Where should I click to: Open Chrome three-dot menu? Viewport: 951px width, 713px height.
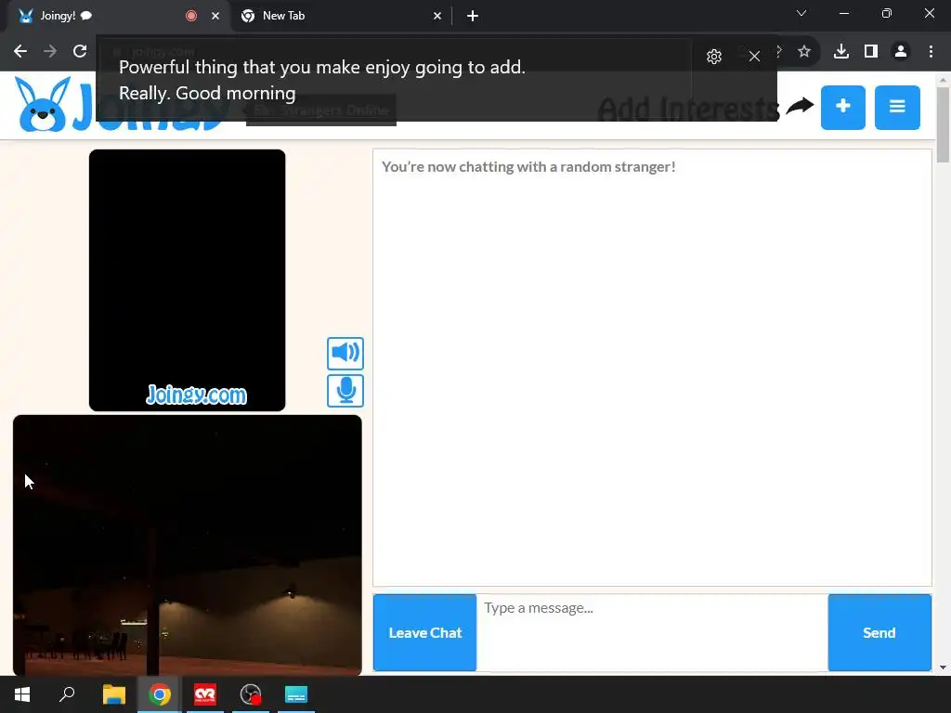(931, 52)
